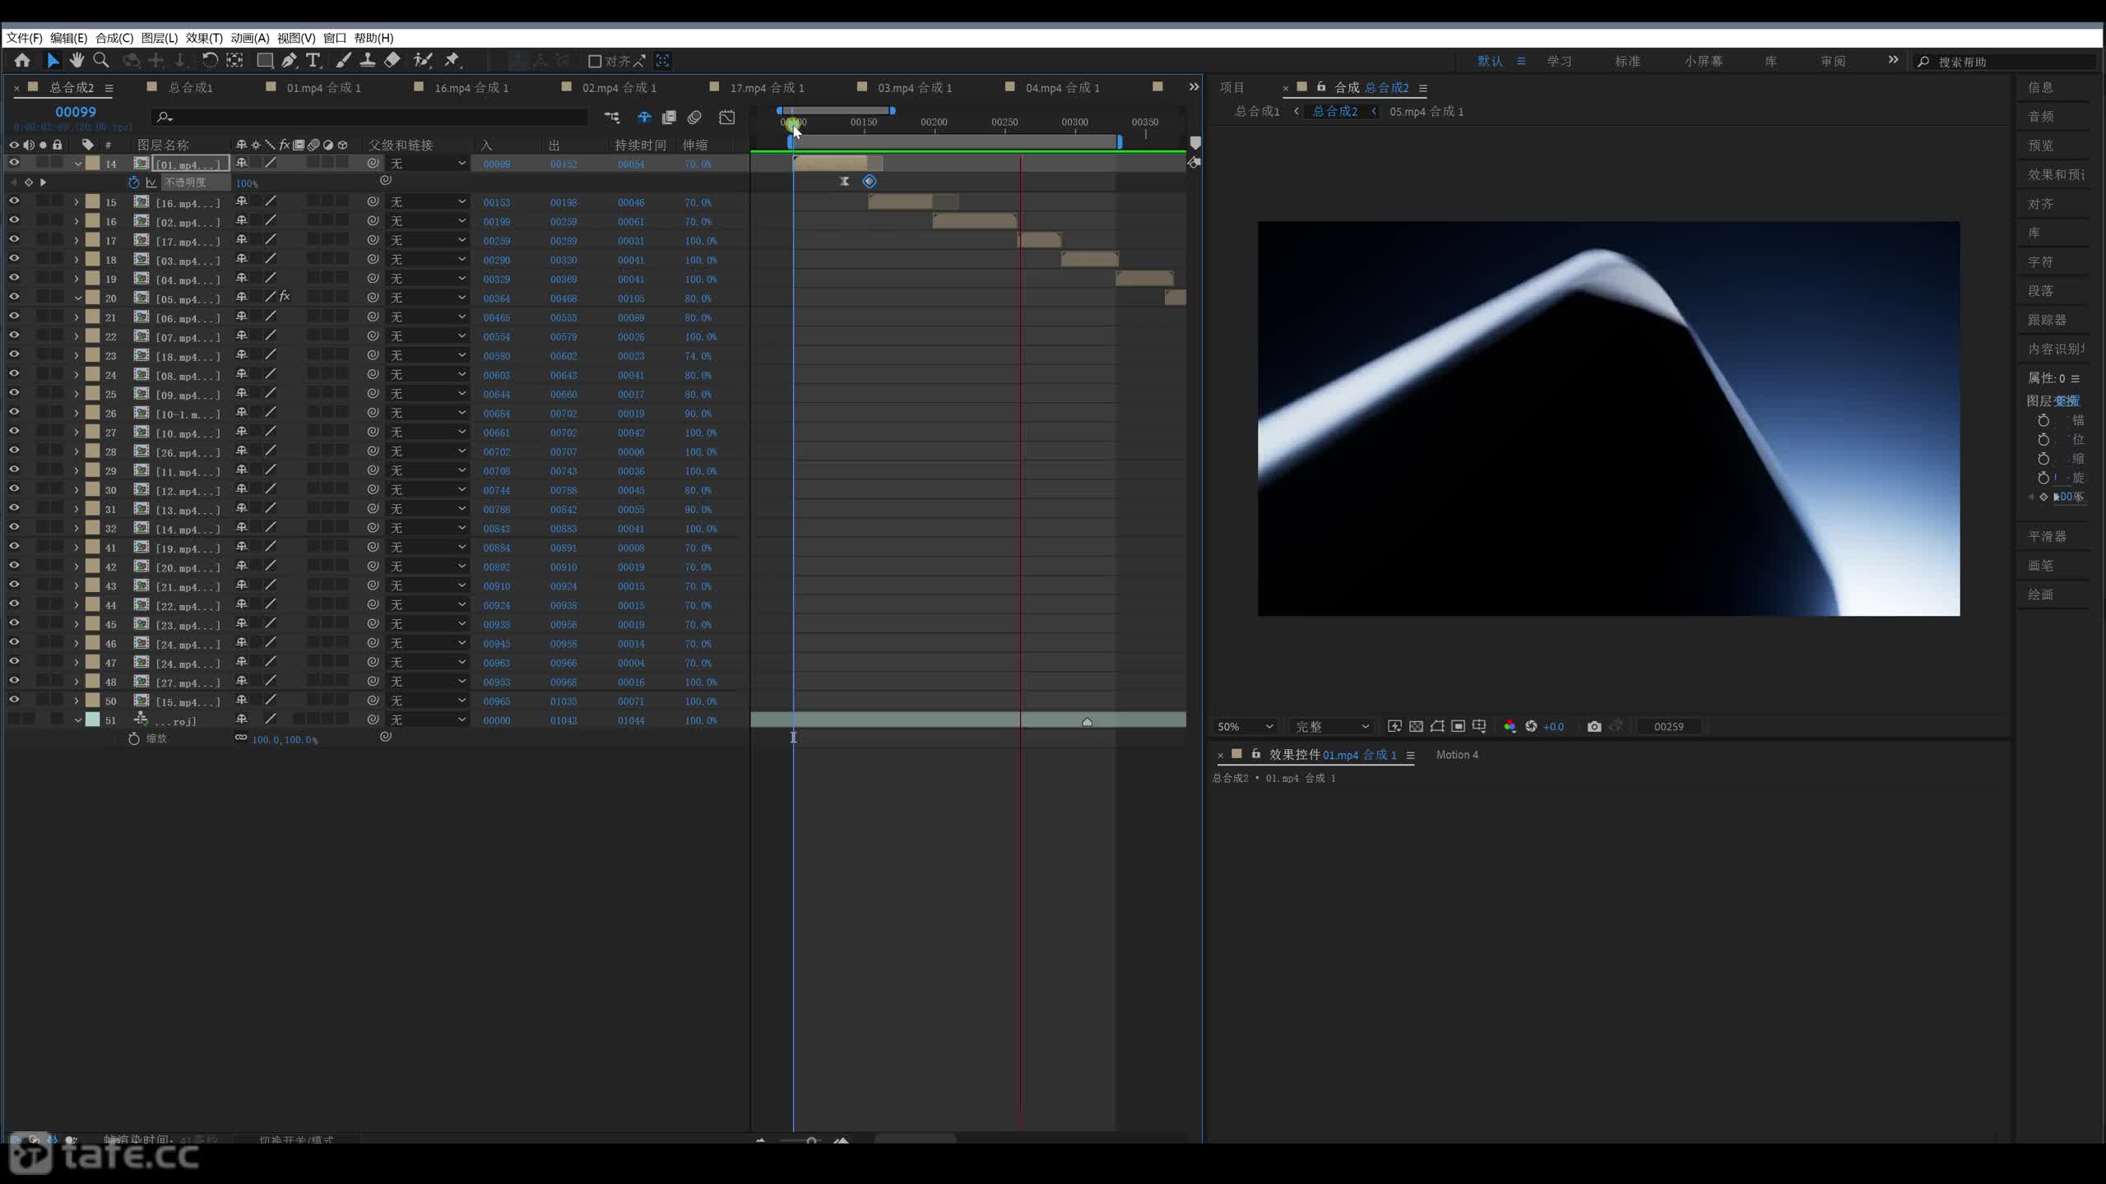Select the Brush tool
The height and width of the screenshot is (1184, 2106).
344,60
